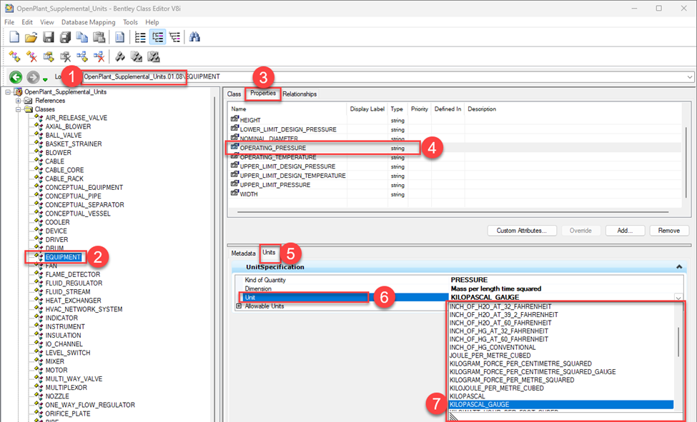Click the binoculars Find icon

pos(194,37)
